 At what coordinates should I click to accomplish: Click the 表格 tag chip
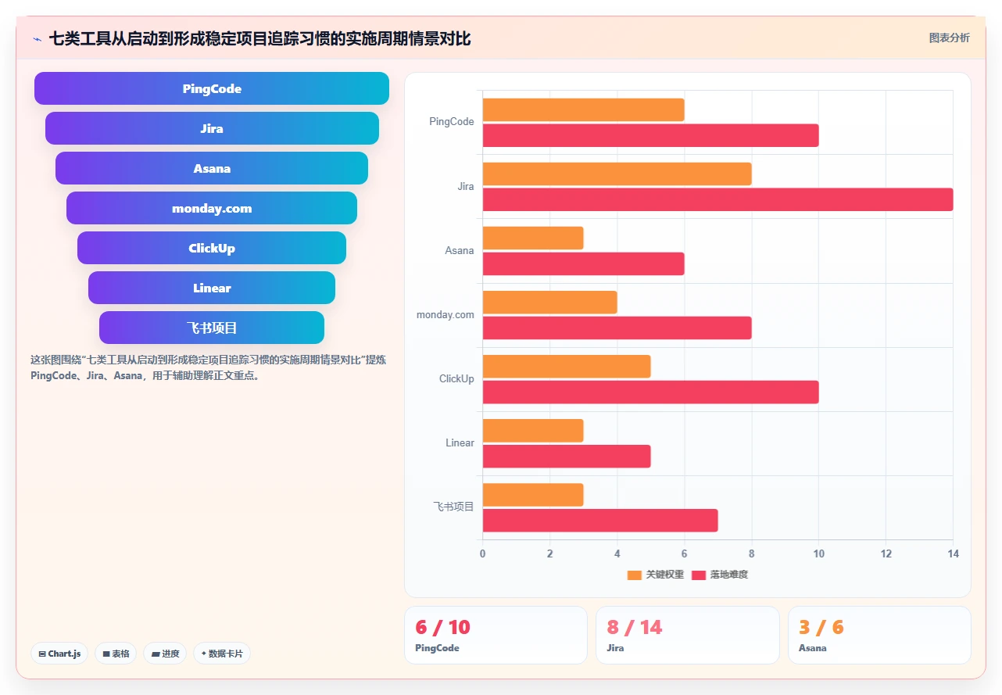click(116, 654)
